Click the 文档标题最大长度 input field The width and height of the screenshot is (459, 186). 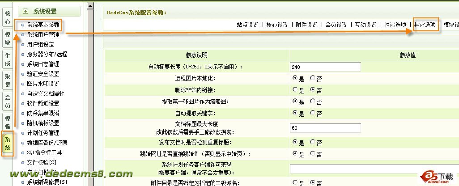tap(325, 128)
